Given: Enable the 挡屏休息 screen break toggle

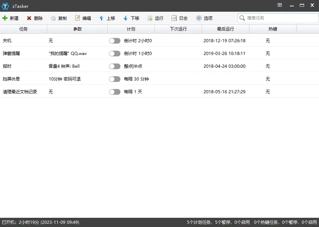Looking at the screenshot, I should (x=115, y=79).
